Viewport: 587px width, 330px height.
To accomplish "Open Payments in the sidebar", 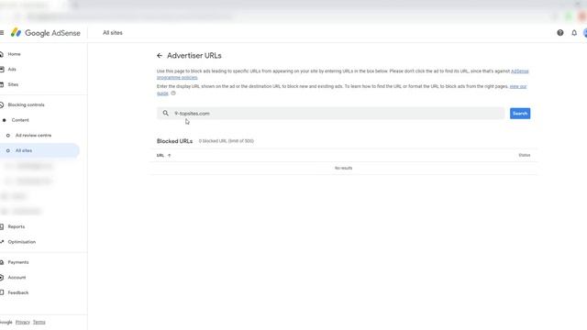I will tap(18, 262).
